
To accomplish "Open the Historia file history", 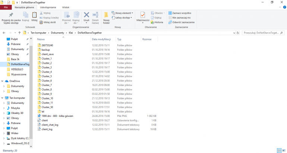I will (157, 22).
